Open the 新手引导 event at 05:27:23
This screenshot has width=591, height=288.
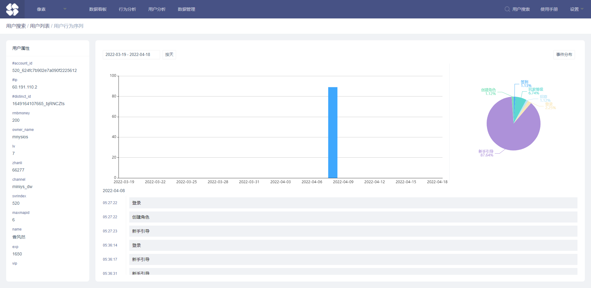tap(353, 231)
